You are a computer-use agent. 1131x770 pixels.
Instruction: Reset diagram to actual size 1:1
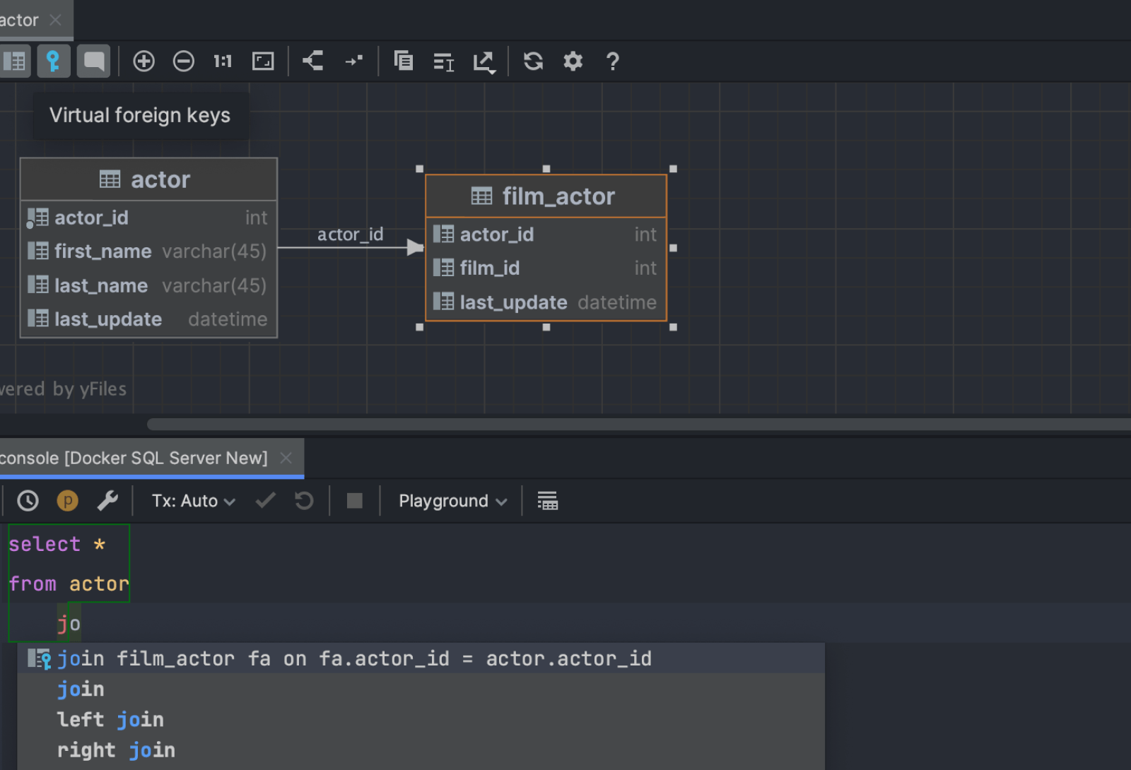[223, 61]
